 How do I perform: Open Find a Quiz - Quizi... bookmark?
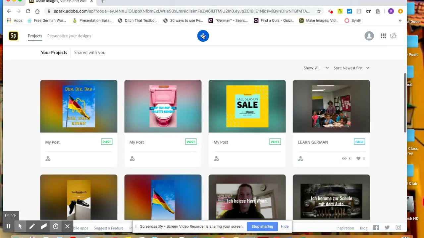pyautogui.click(x=274, y=20)
